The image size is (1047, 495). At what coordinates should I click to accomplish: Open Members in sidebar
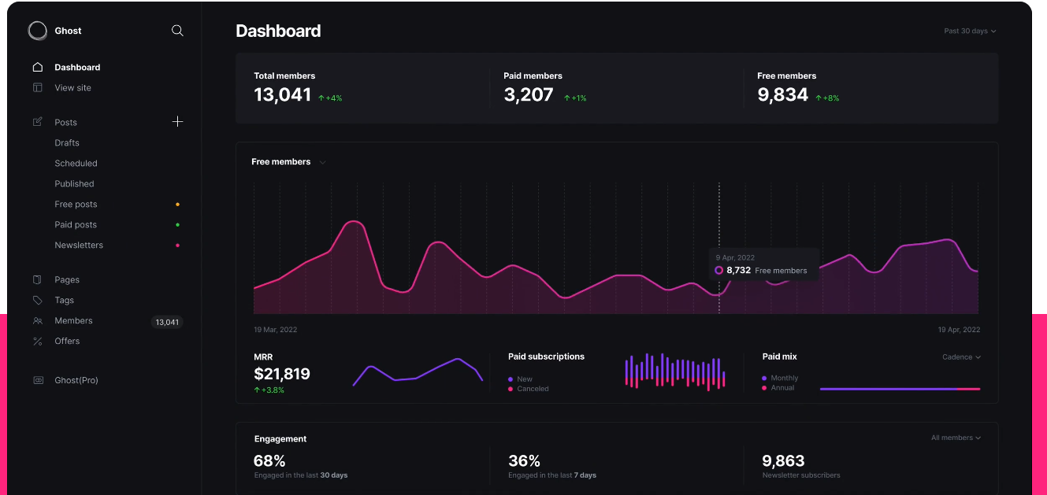73,320
